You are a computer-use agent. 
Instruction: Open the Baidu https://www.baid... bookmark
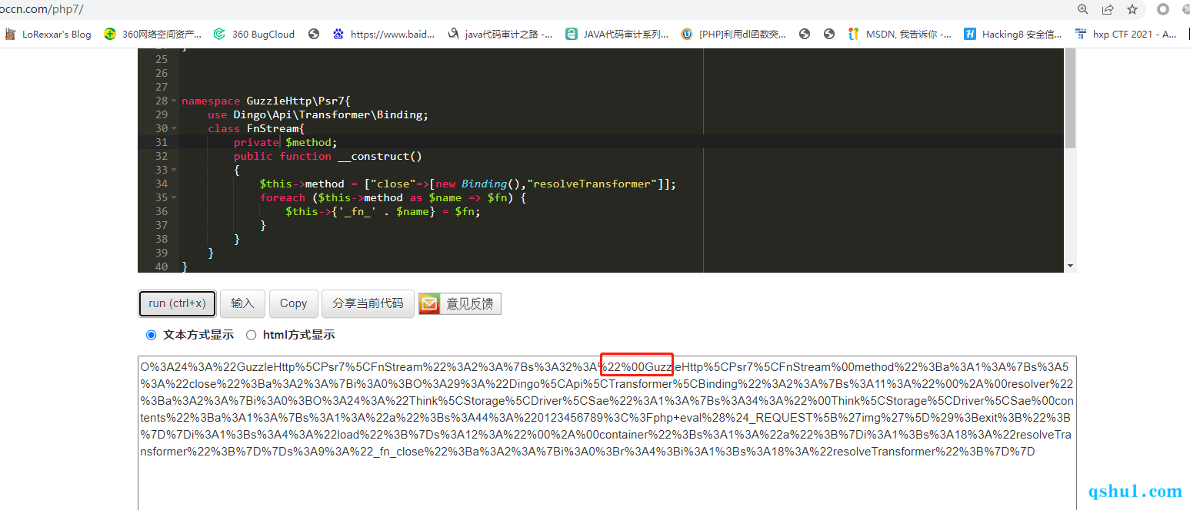pyautogui.click(x=384, y=34)
